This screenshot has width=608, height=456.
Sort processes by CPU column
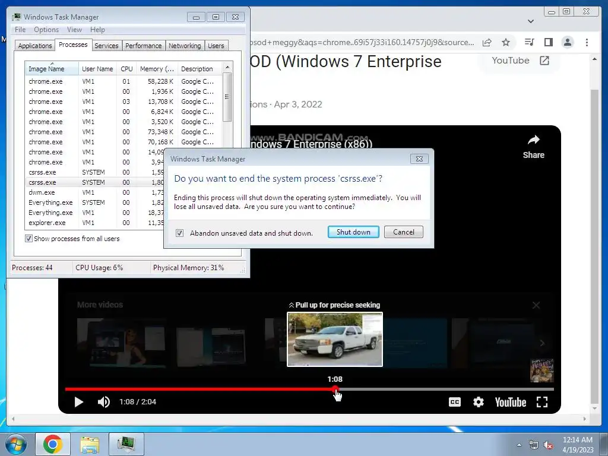[126, 69]
